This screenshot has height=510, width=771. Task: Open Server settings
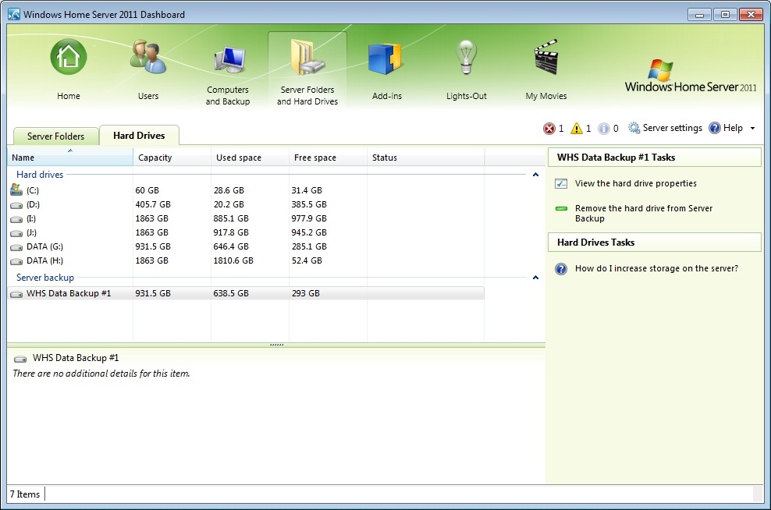point(665,128)
